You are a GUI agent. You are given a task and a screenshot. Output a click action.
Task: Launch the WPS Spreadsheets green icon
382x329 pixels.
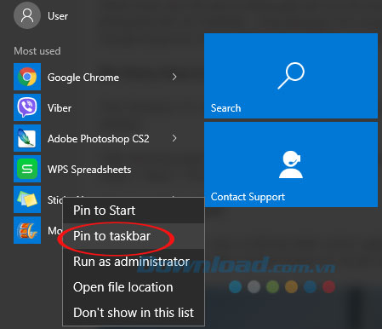[27, 169]
